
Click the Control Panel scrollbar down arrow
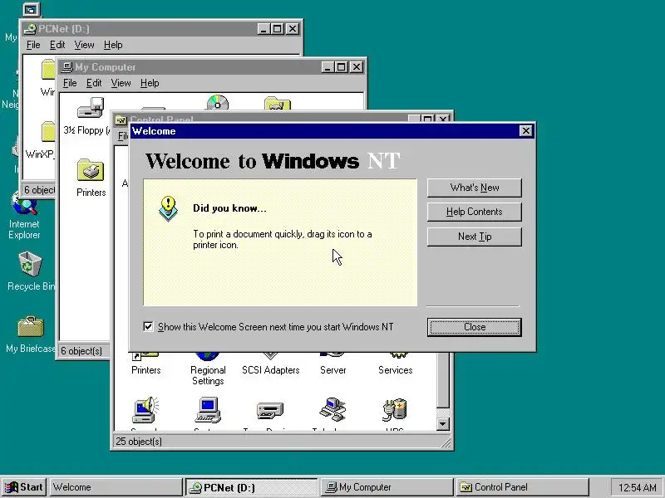442,424
